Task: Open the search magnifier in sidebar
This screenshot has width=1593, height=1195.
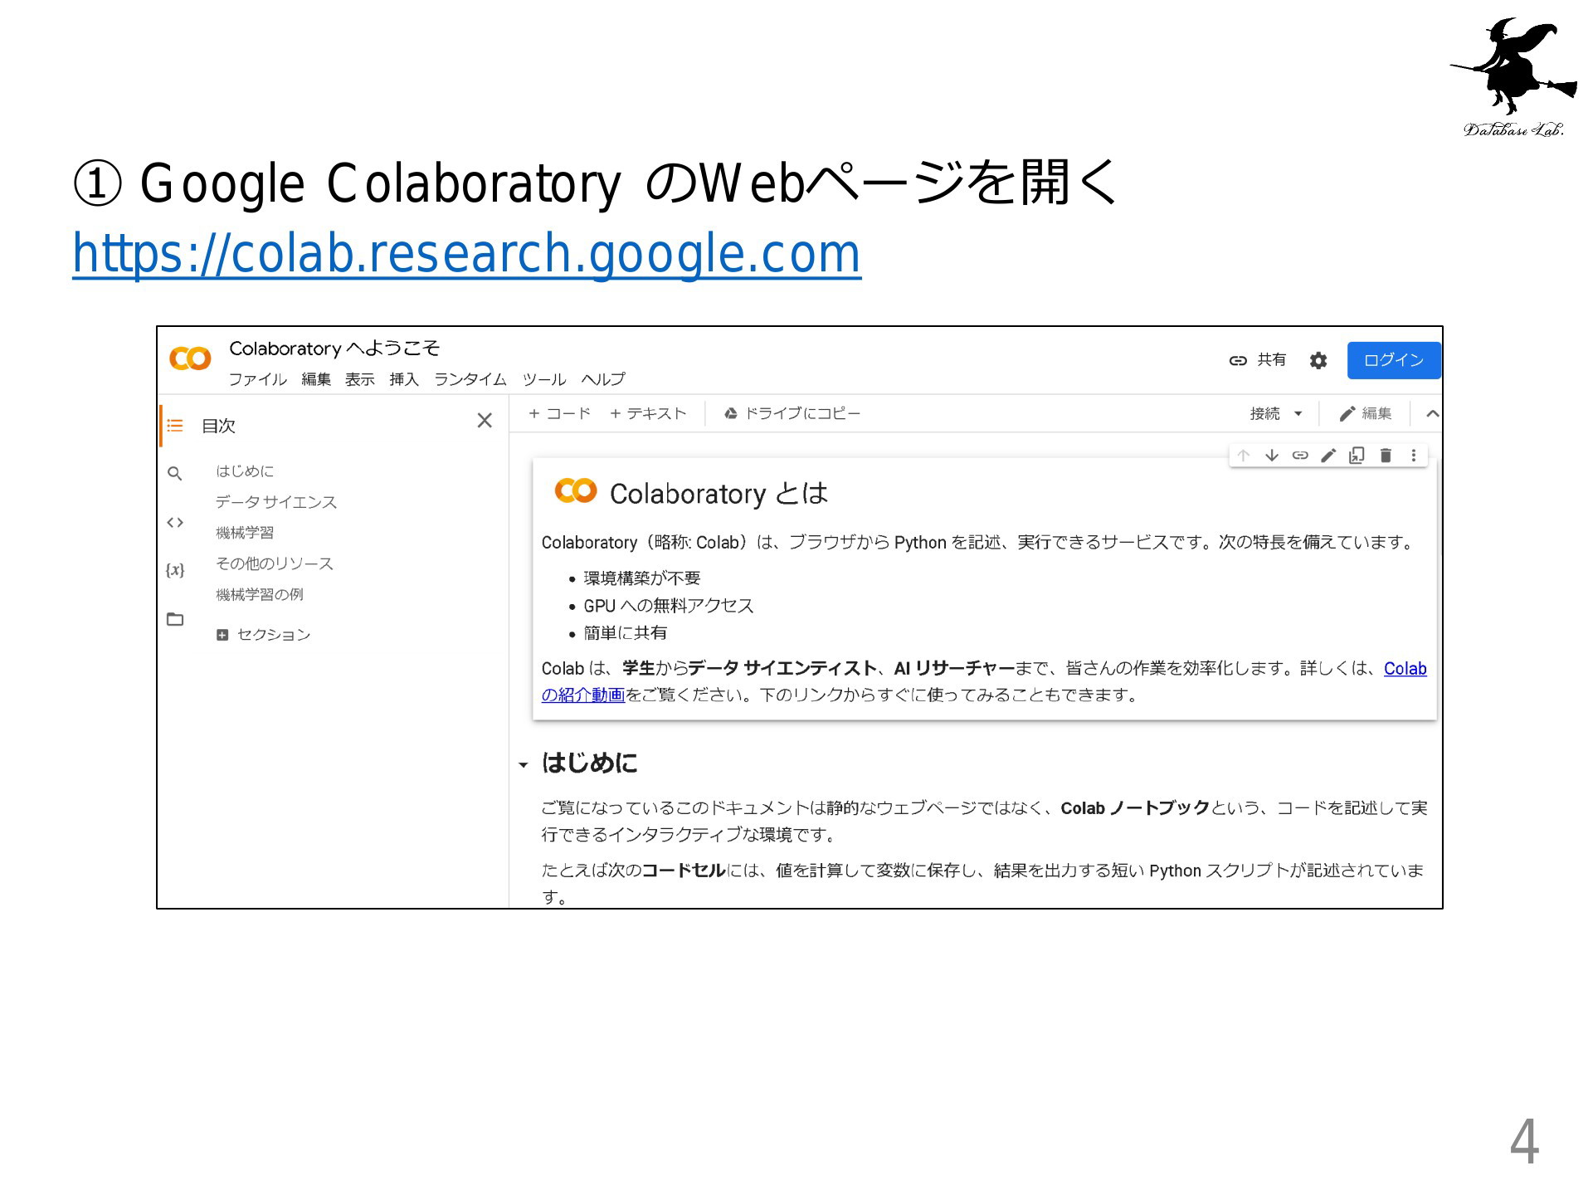Action: (x=175, y=473)
